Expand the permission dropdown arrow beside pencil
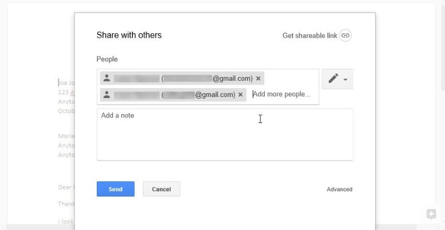The height and width of the screenshot is (230, 445). (345, 79)
